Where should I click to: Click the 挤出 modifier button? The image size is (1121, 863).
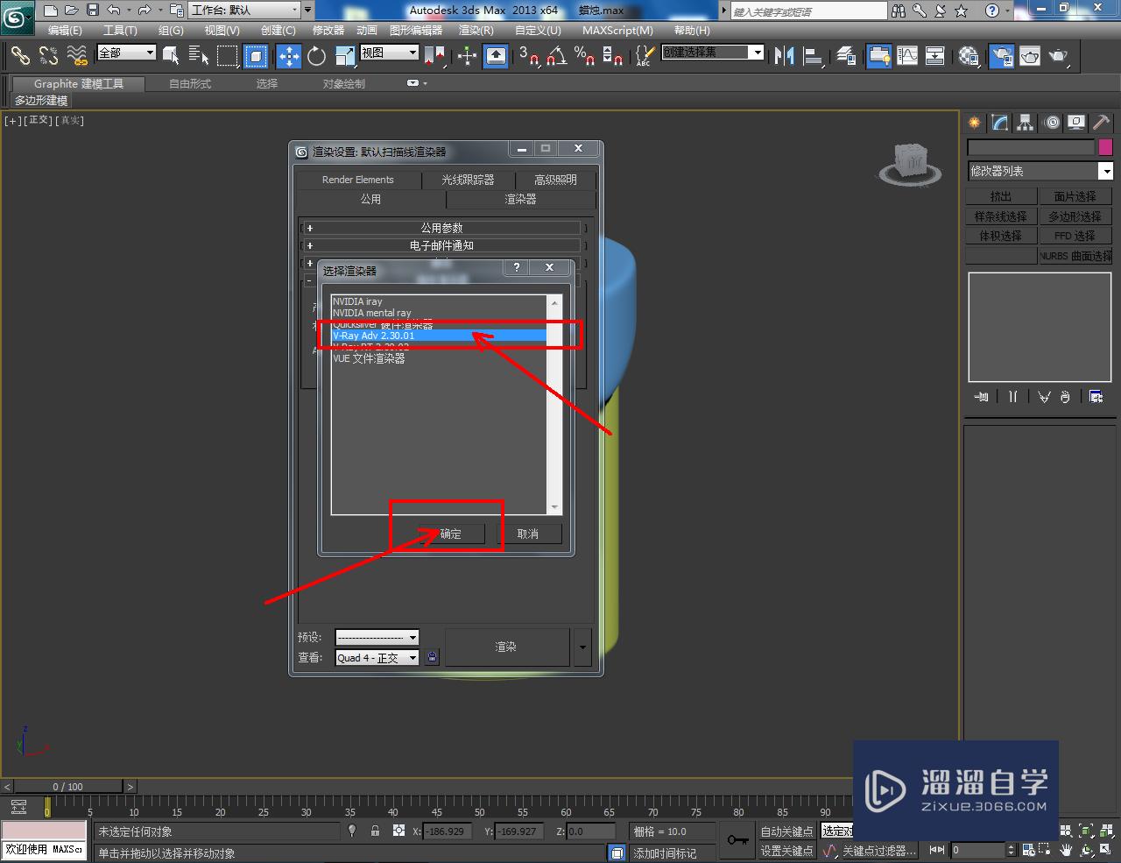1001,196
